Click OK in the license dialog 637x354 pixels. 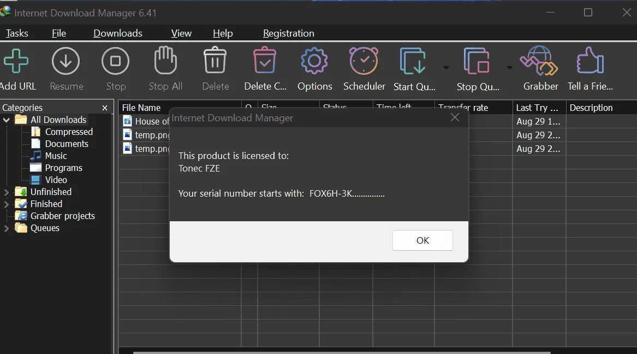(422, 240)
